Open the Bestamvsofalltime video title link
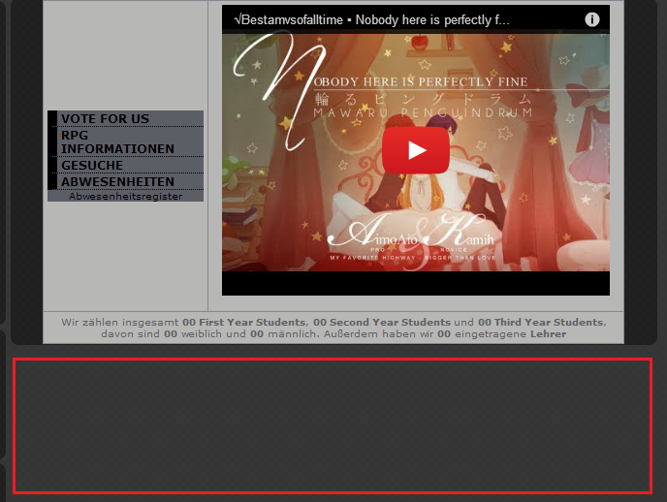Viewport: 667px width, 502px height. pyautogui.click(x=371, y=19)
